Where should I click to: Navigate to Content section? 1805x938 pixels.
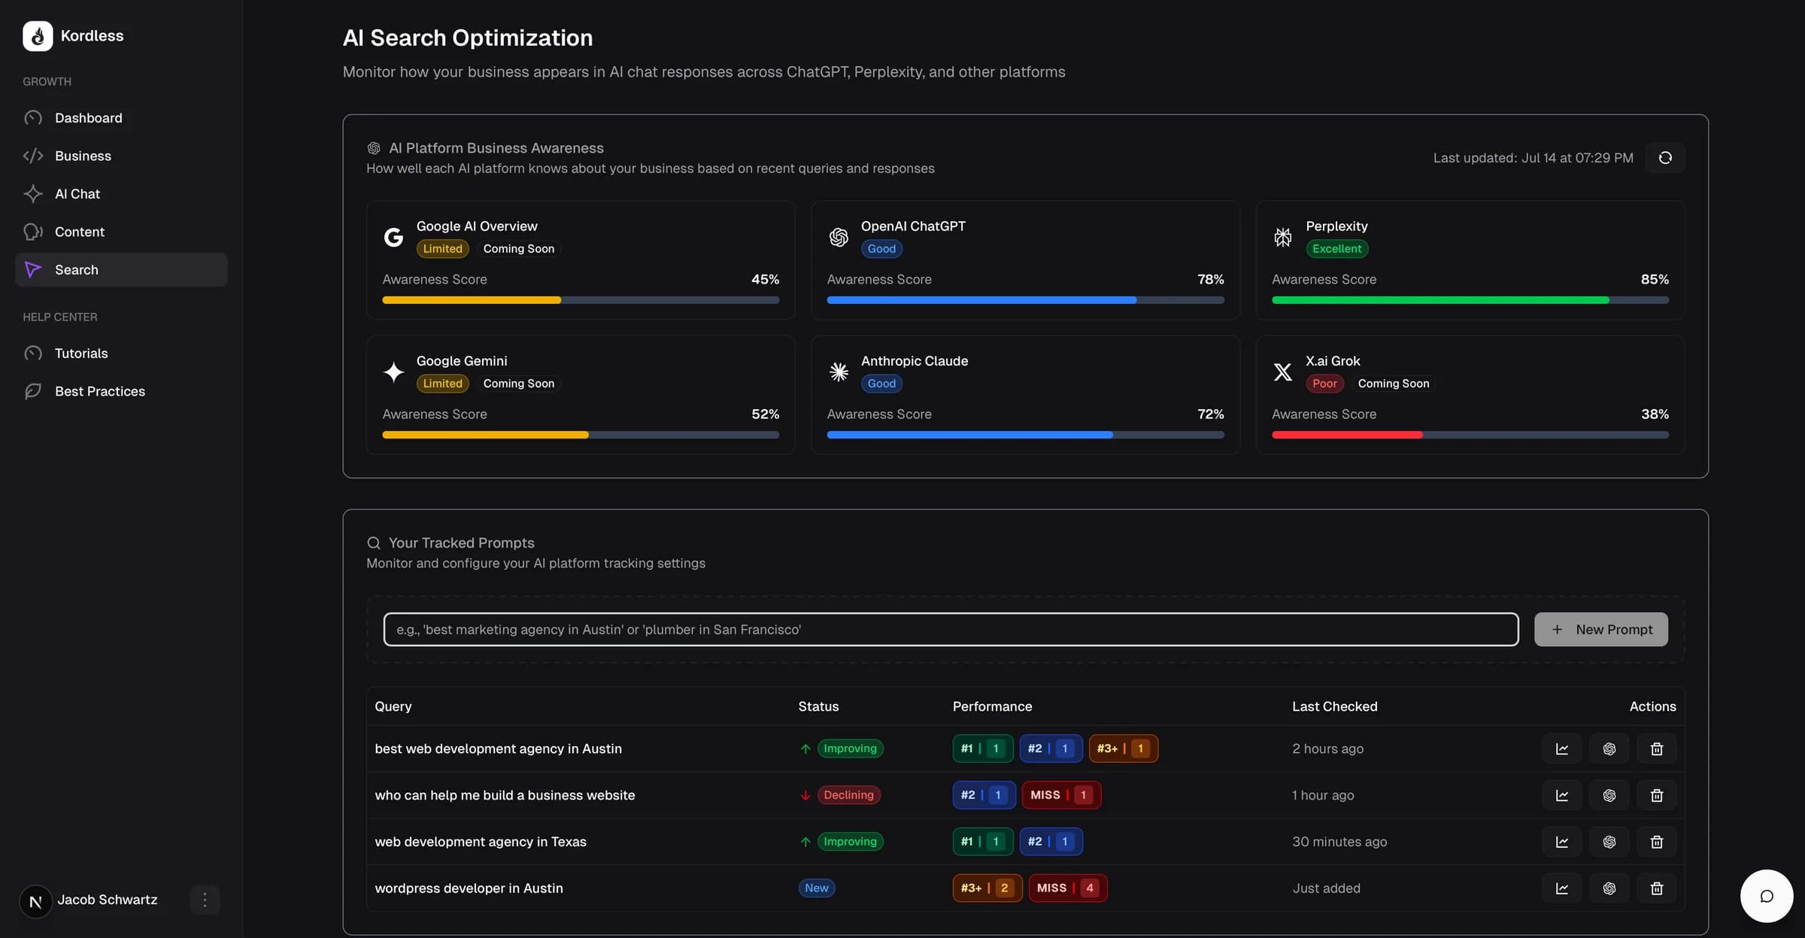click(79, 232)
